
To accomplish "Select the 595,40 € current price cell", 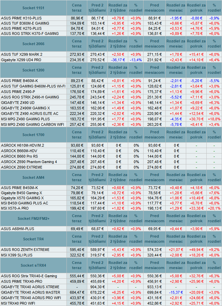I will [77, 250].
